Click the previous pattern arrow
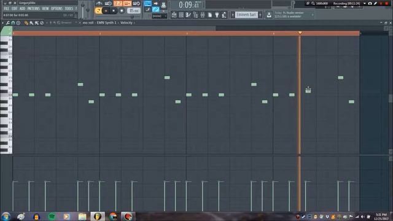393x221 pixels. click(x=233, y=15)
